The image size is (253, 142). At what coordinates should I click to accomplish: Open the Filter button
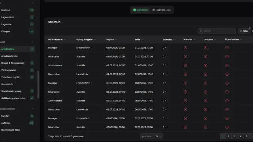pyautogui.click(x=244, y=31)
